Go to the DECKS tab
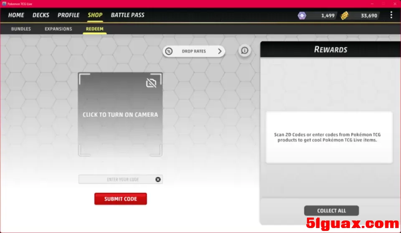This screenshot has height=233, width=401. 41,15
